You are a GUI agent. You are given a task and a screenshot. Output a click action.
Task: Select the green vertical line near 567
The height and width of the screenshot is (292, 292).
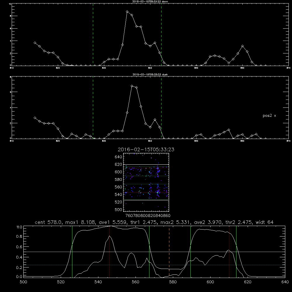149,251
